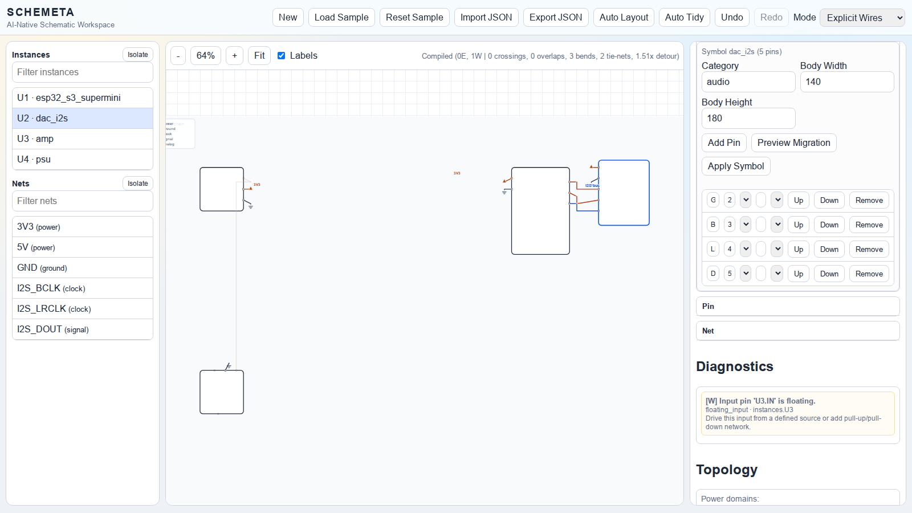Select the blue-outlined component on canvas
Viewport: 912px width, 513px height.
[624, 193]
